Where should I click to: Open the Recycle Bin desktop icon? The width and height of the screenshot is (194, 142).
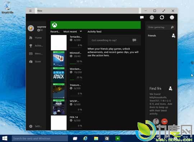coord(7,8)
